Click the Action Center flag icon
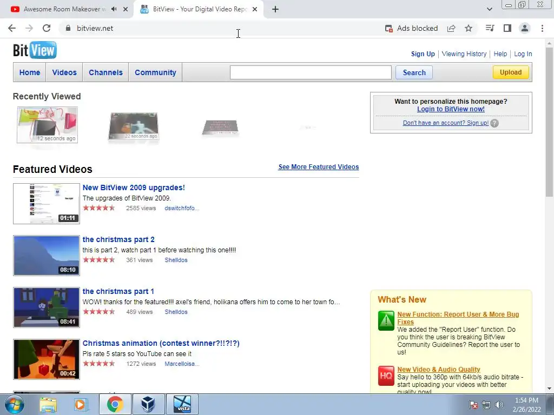Screen dimensions: 554x415 click(x=473, y=405)
